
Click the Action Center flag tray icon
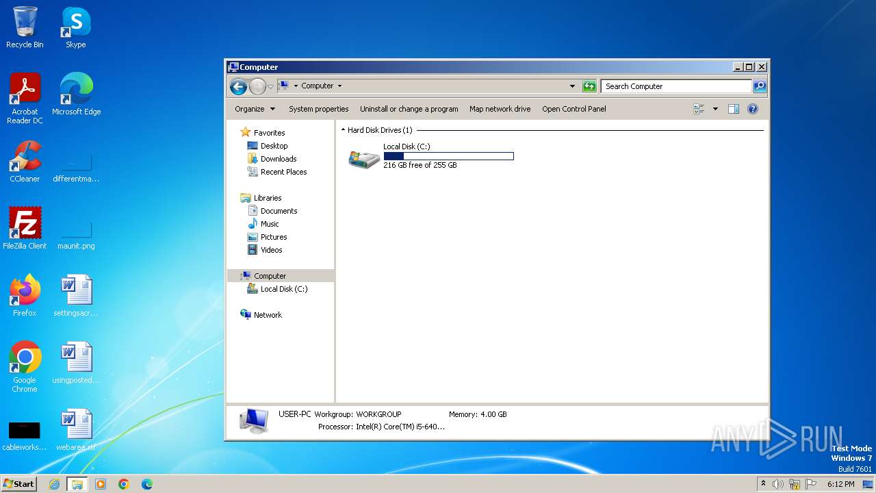click(x=811, y=484)
